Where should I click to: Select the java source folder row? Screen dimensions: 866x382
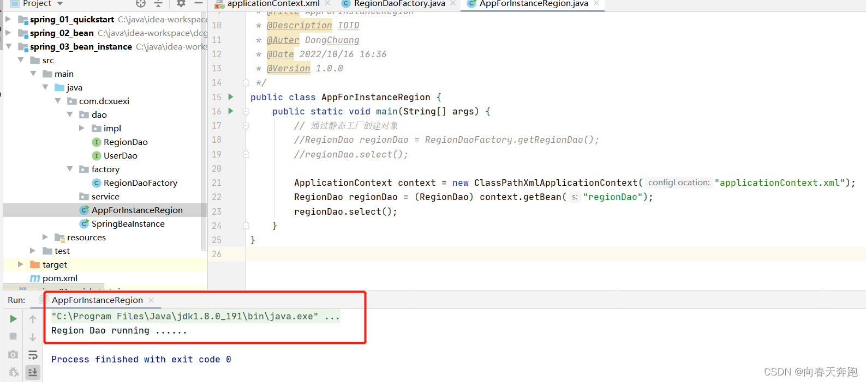pyautogui.click(x=74, y=88)
